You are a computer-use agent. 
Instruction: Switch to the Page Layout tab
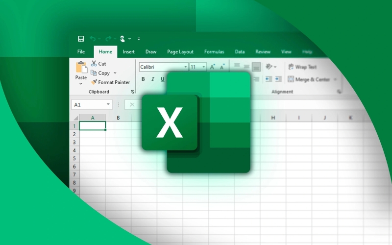point(180,51)
